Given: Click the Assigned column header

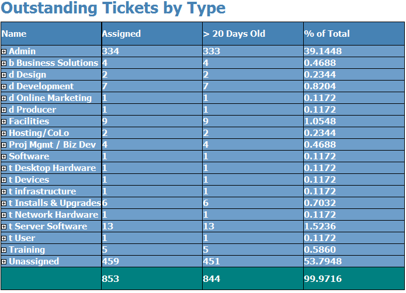Looking at the screenshot, I should 122,34.
